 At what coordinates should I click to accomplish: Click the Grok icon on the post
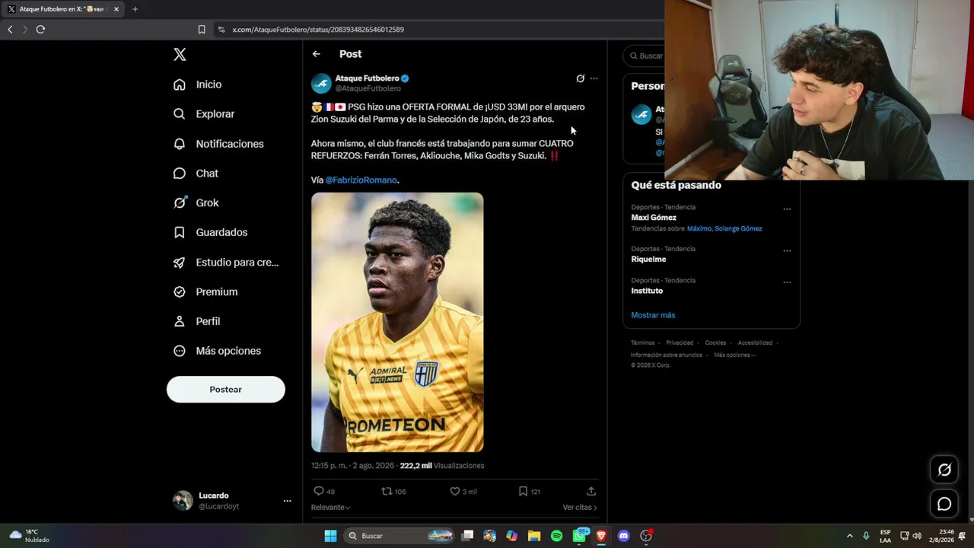tap(580, 78)
